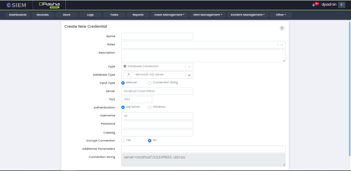The height and width of the screenshot is (171, 351).
Task: Focus the Password input field
Action: coord(157,124)
